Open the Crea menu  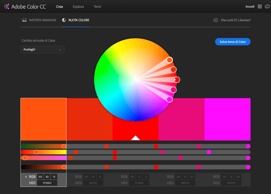point(59,7)
